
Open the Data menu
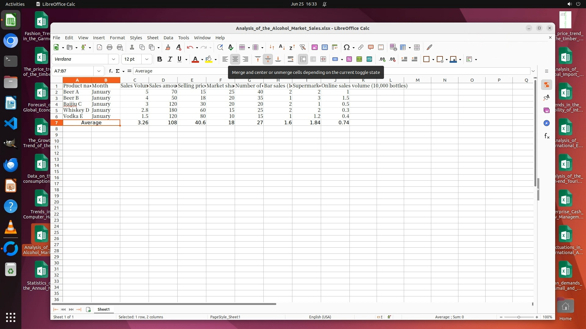(x=168, y=38)
